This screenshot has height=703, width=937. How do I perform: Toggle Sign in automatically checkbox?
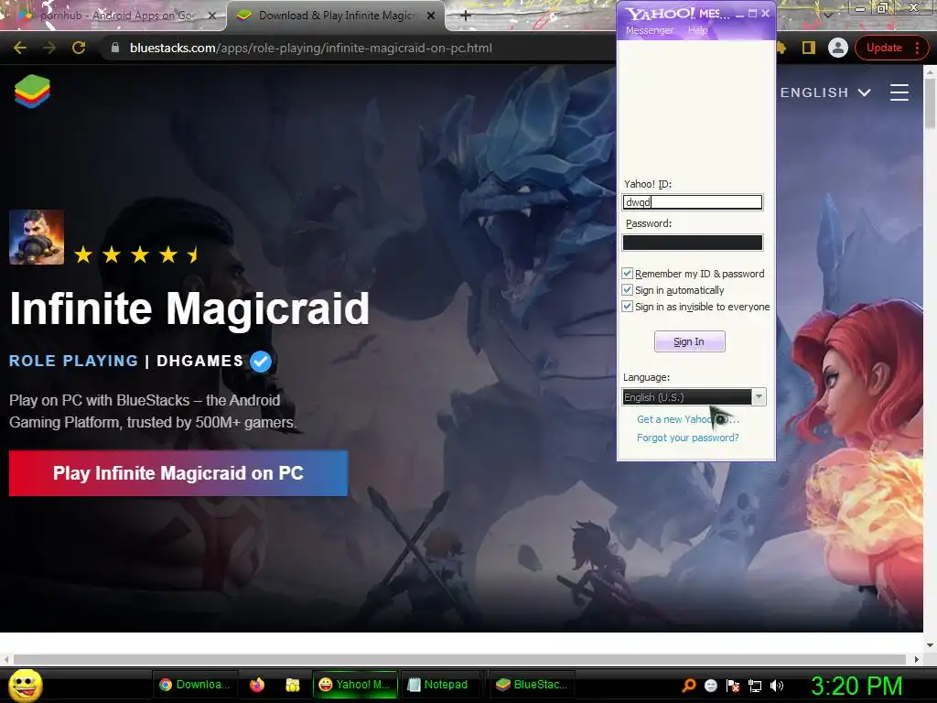point(627,290)
